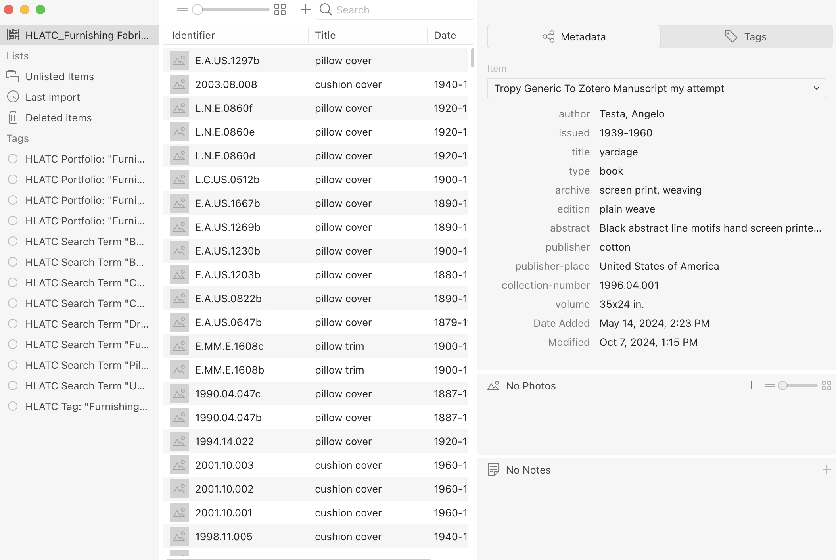Select tag circle for HLATC Search Term "U..."
Image resolution: width=836 pixels, height=560 pixels.
click(x=13, y=385)
